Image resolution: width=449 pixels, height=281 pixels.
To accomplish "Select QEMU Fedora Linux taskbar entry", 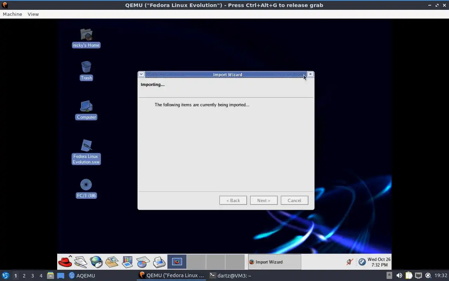I will point(171,275).
